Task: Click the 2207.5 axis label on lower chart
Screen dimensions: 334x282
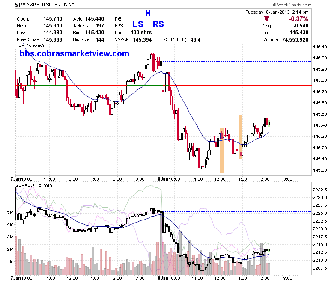Action: click(320, 268)
